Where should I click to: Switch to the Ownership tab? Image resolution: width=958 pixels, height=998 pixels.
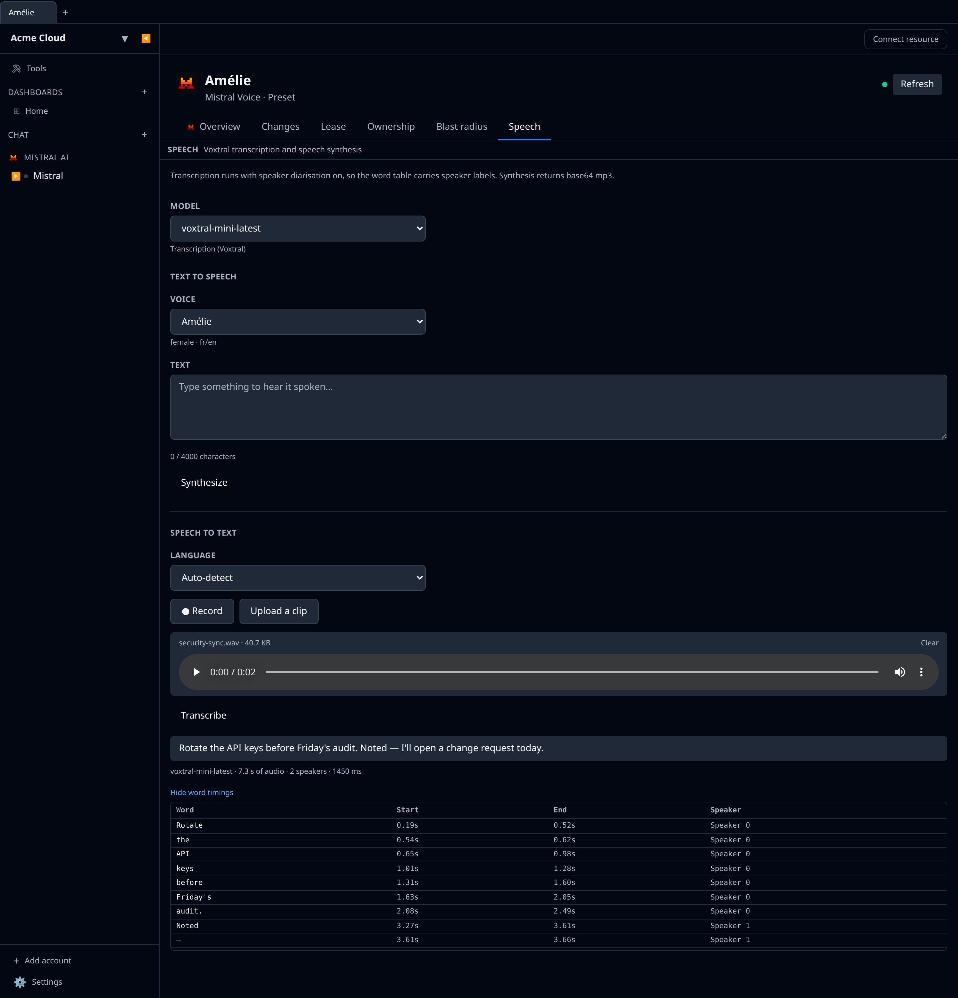(x=391, y=126)
